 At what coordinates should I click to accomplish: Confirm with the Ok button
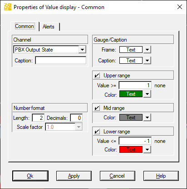(x=30, y=176)
